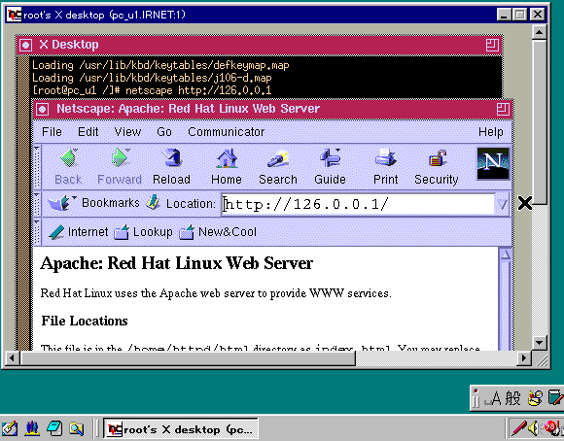Maximize the X Desktop window via titlebar icon
564x441 pixels.
(492, 46)
